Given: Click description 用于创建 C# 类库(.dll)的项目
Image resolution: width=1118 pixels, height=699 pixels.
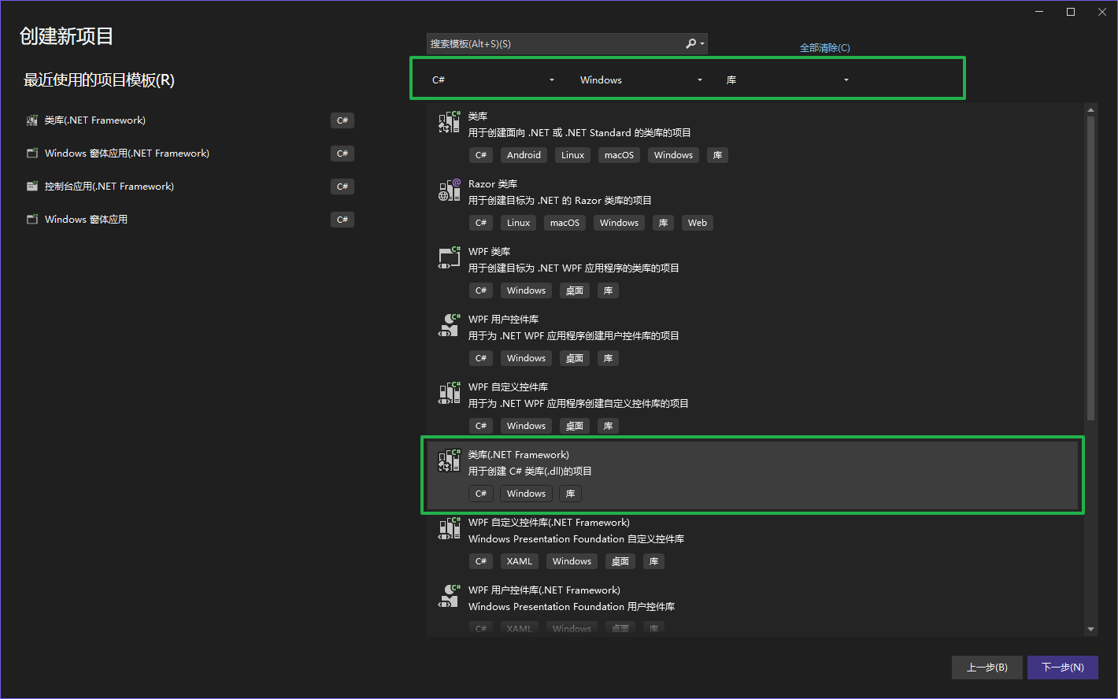Looking at the screenshot, I should point(530,472).
